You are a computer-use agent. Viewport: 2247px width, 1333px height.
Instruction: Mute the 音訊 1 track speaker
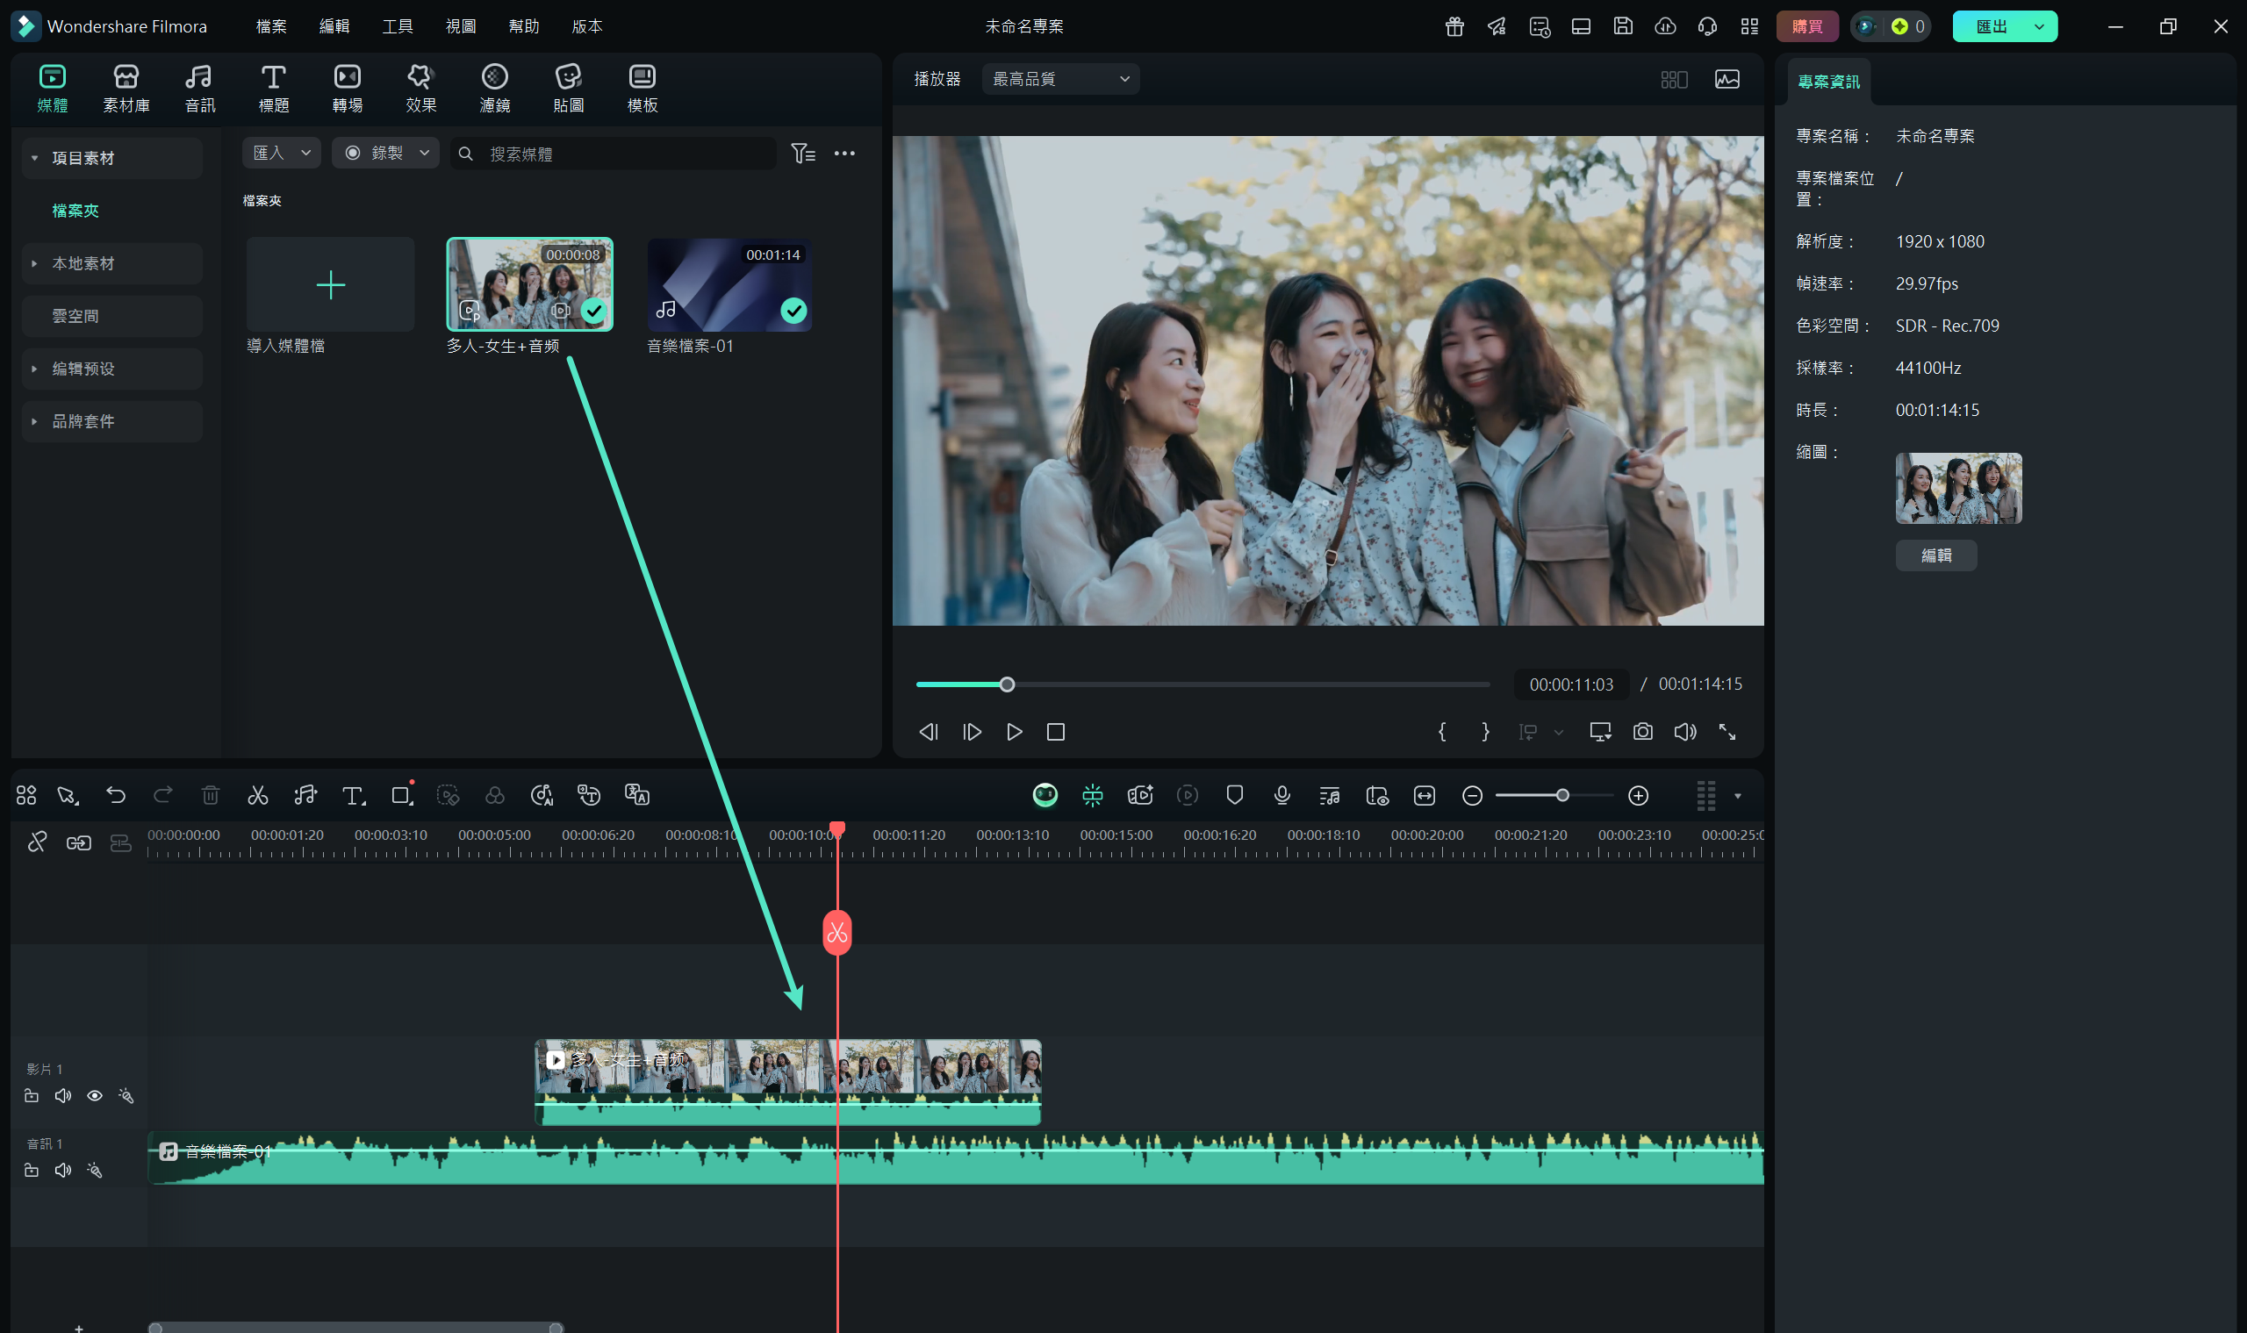coord(63,1170)
